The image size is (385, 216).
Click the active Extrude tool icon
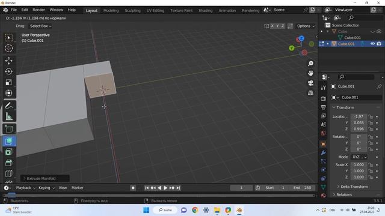pyautogui.click(x=9, y=142)
